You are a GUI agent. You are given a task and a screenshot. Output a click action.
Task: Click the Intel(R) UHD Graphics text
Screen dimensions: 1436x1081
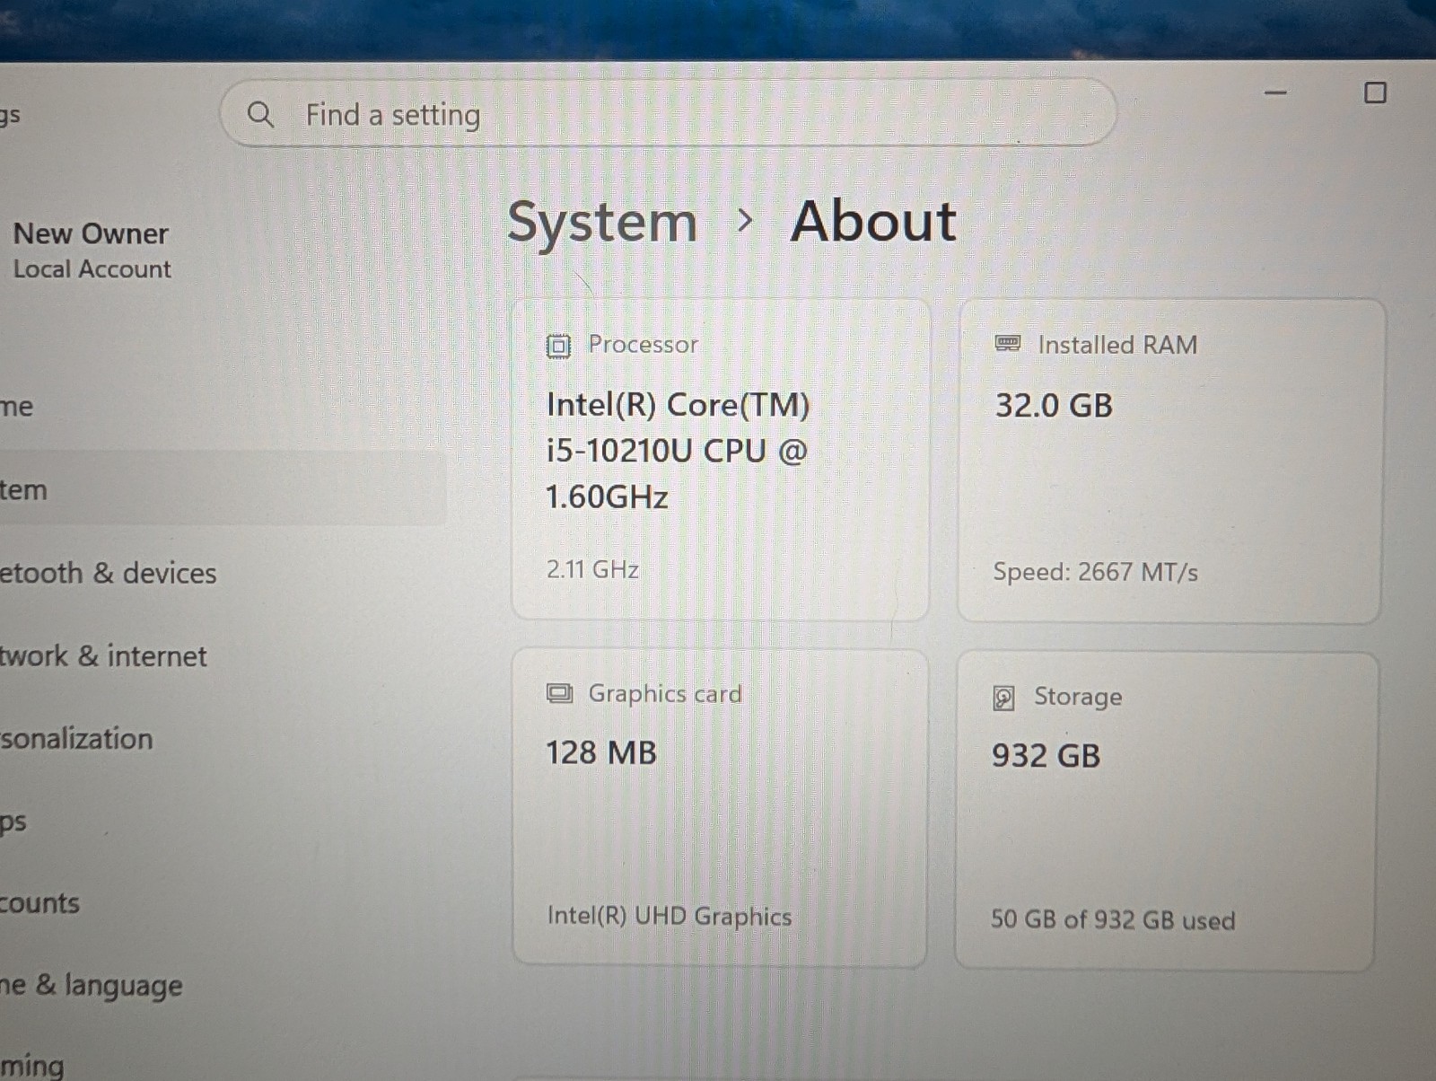coord(670,917)
